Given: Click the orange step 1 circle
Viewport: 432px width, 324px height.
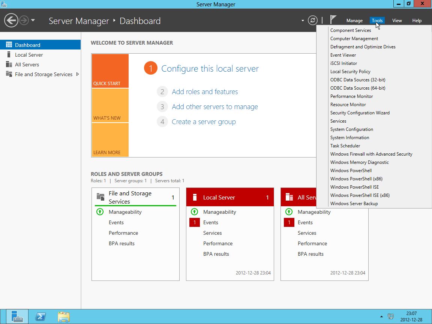Looking at the screenshot, I should (x=150, y=68).
